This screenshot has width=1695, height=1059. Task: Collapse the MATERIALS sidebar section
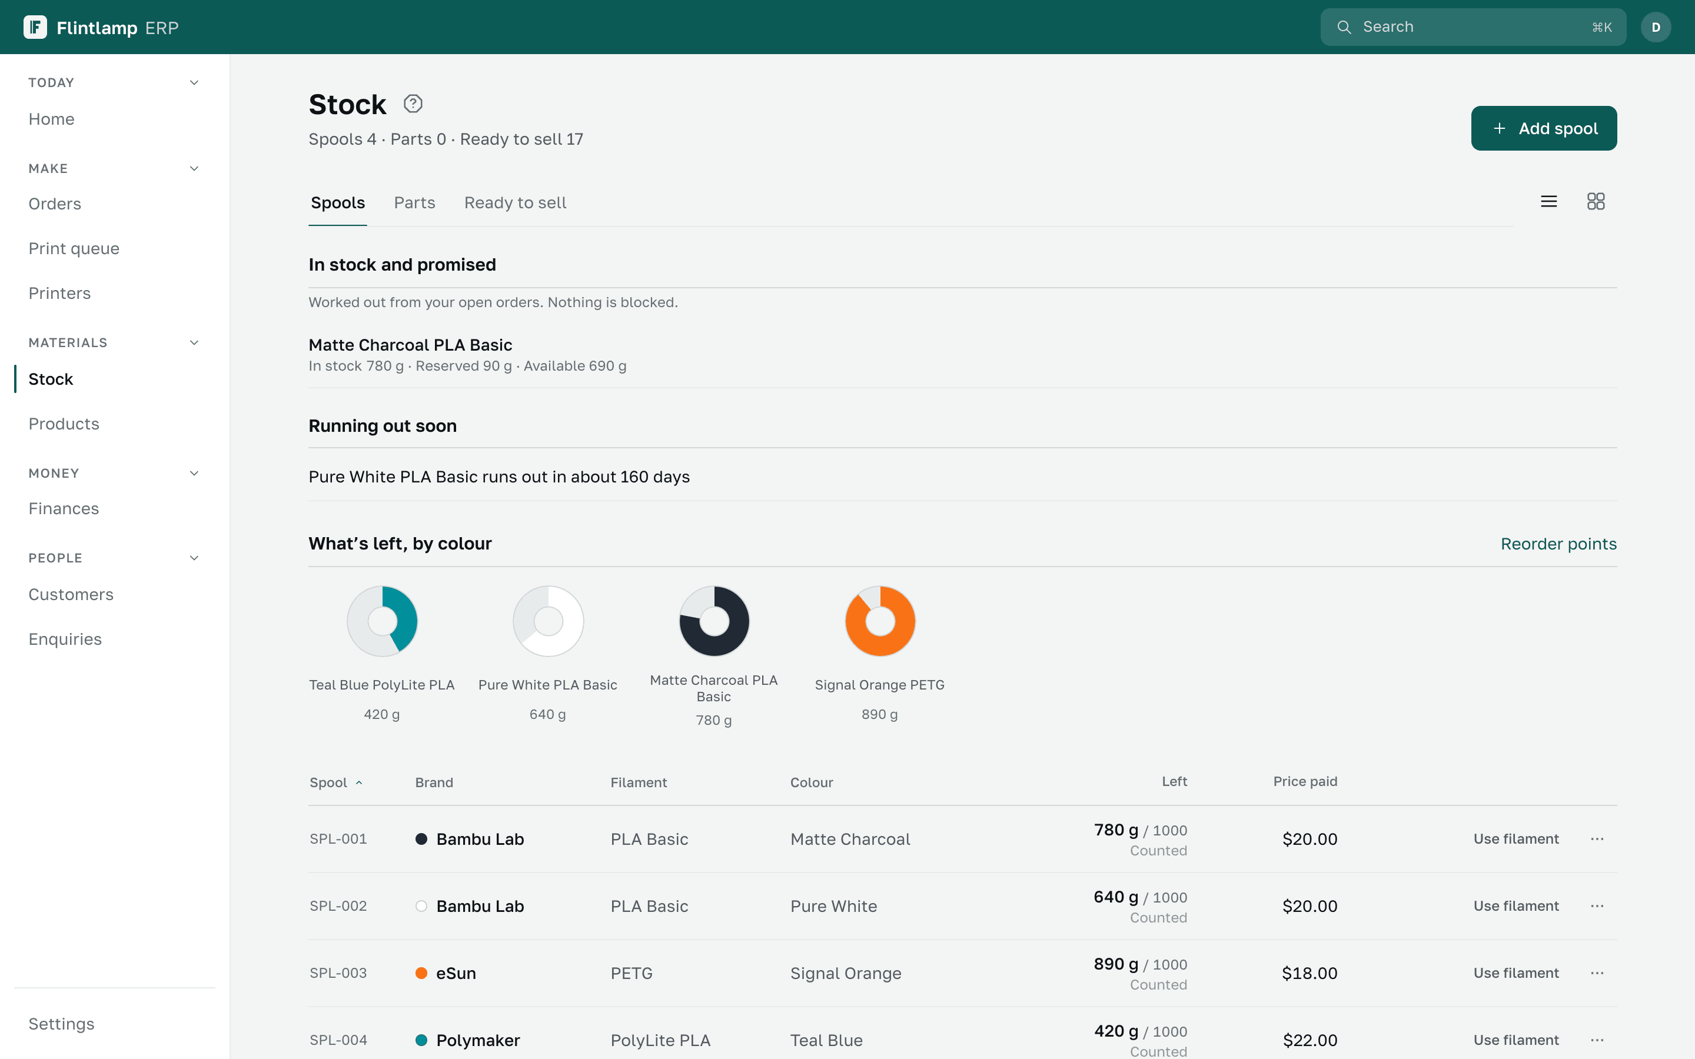click(194, 342)
